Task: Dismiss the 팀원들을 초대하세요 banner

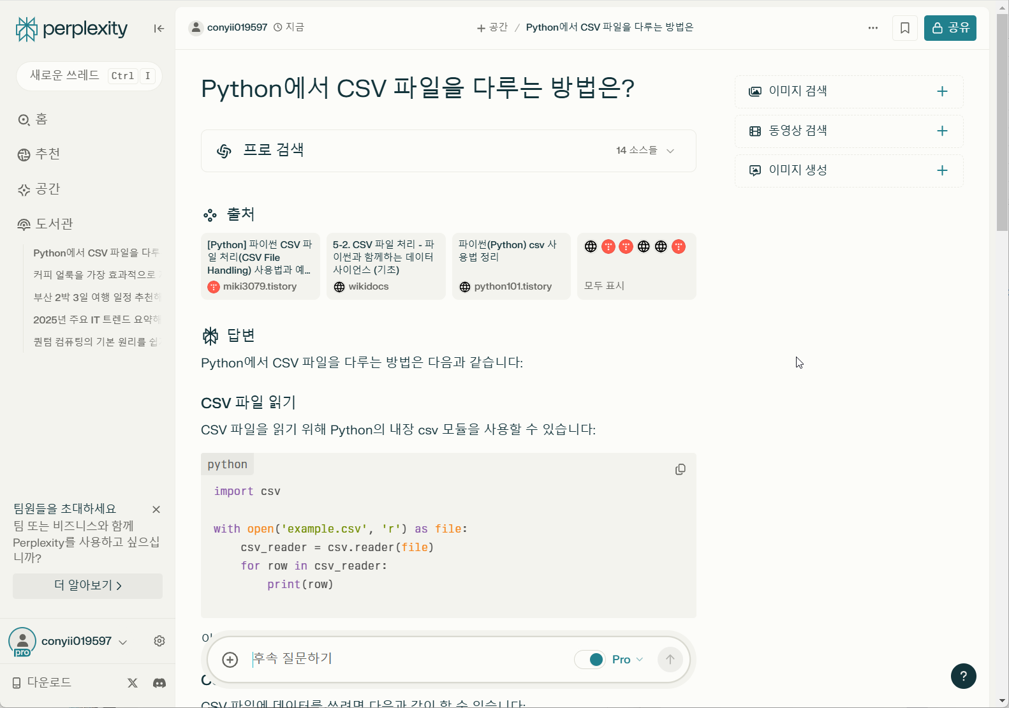Action: [156, 510]
